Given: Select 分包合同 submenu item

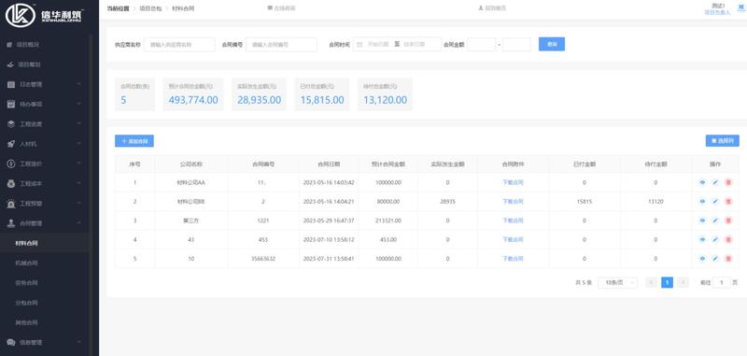Looking at the screenshot, I should click(x=45, y=303).
